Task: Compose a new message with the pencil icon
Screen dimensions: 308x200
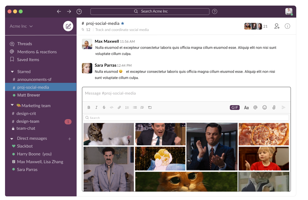Action: tap(68, 26)
